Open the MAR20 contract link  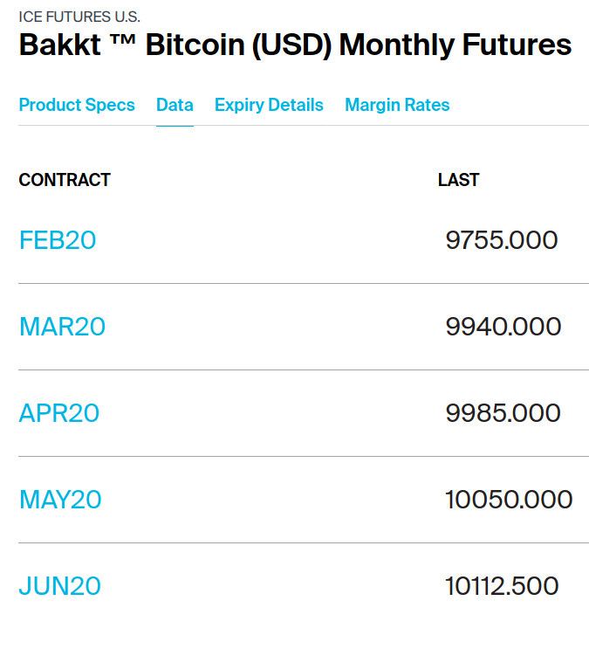click(x=62, y=327)
